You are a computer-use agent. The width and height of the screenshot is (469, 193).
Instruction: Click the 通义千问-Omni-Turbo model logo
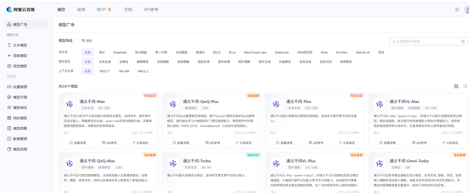pyautogui.click(x=380, y=163)
